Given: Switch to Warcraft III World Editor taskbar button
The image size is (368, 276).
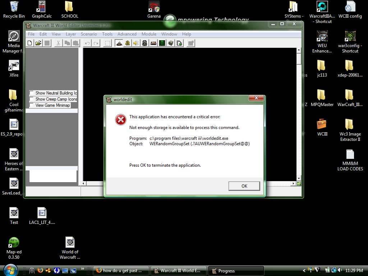Looking at the screenshot, I should point(178,271).
